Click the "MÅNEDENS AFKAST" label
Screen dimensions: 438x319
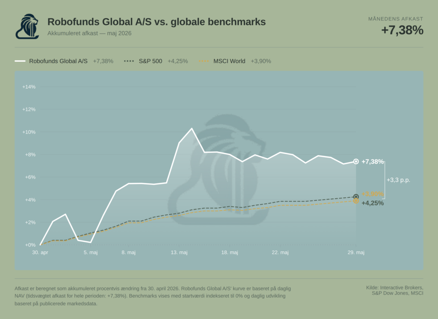pos(396,19)
